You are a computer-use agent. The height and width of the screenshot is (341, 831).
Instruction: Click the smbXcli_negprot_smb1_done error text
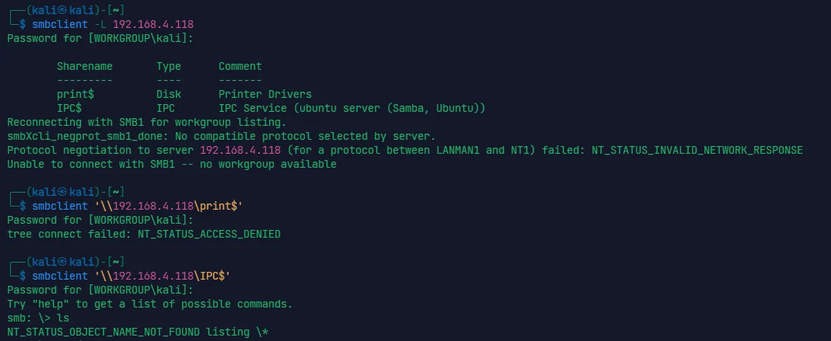tap(82, 136)
